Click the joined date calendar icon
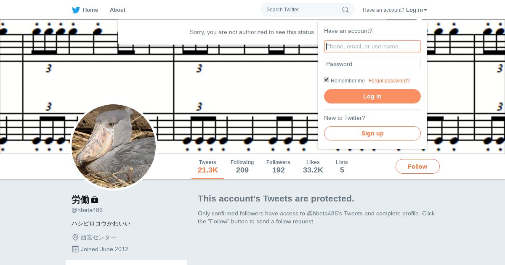 [x=75, y=249]
